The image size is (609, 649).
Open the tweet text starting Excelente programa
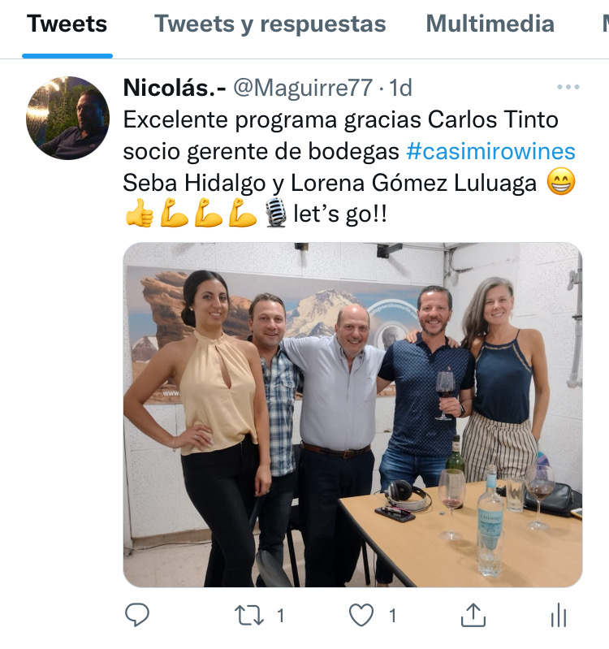pyautogui.click(x=349, y=167)
